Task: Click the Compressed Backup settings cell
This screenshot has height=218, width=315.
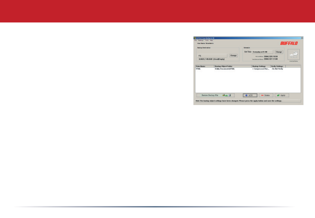Action: pyautogui.click(x=261, y=69)
